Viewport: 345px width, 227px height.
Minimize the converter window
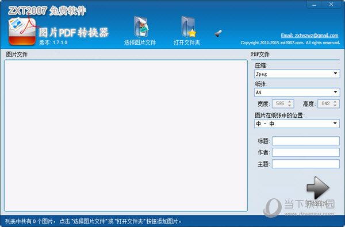click(314, 5)
